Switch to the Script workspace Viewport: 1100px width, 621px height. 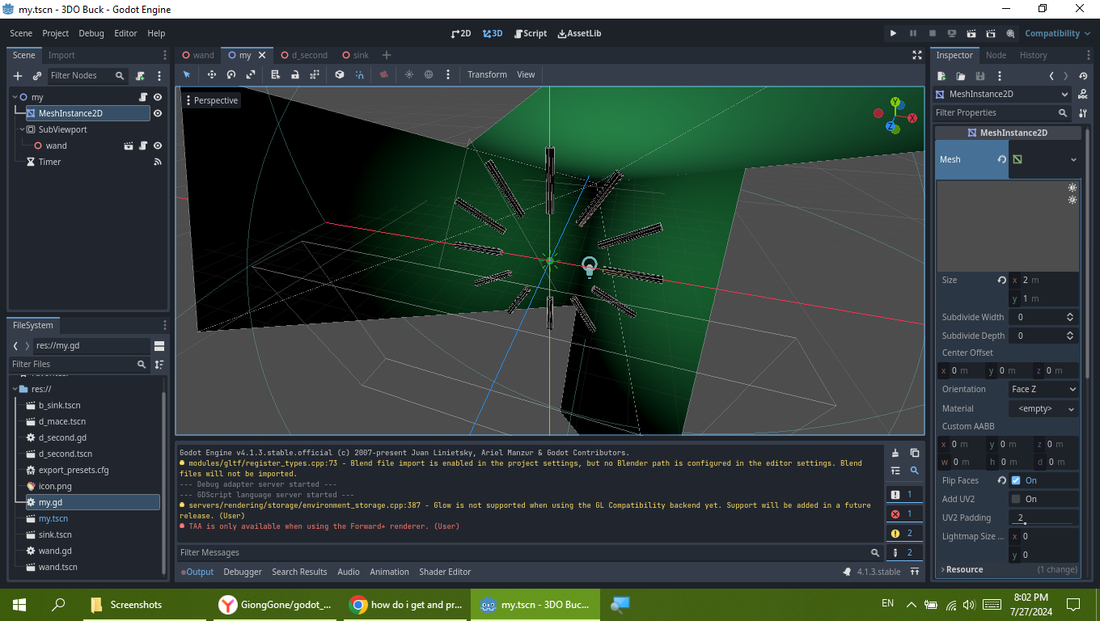click(x=530, y=33)
